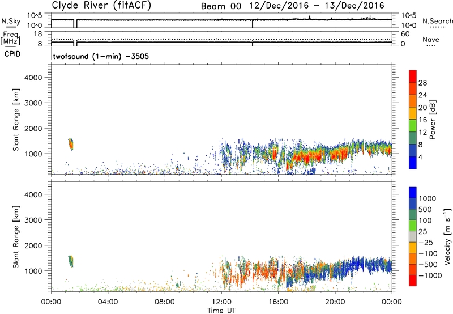Click the 60 tick on the Nave axis
453x314 pixels.
[x=405, y=34]
